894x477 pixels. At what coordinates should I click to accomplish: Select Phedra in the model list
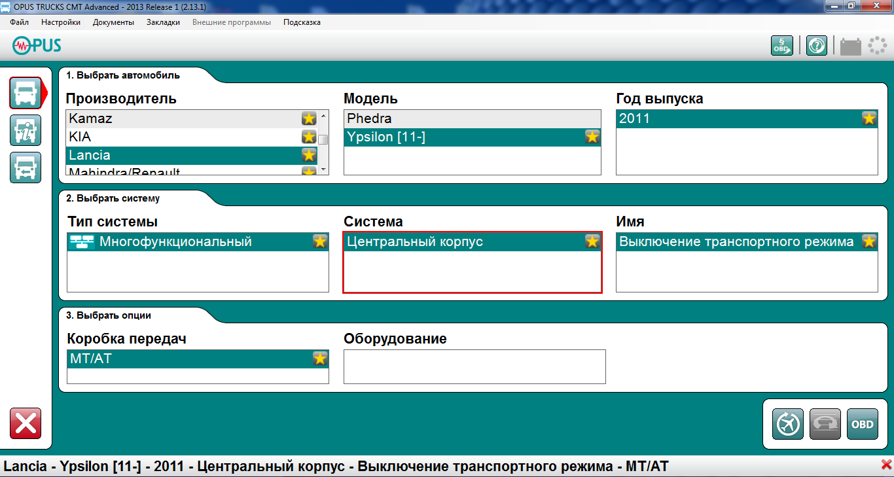471,118
